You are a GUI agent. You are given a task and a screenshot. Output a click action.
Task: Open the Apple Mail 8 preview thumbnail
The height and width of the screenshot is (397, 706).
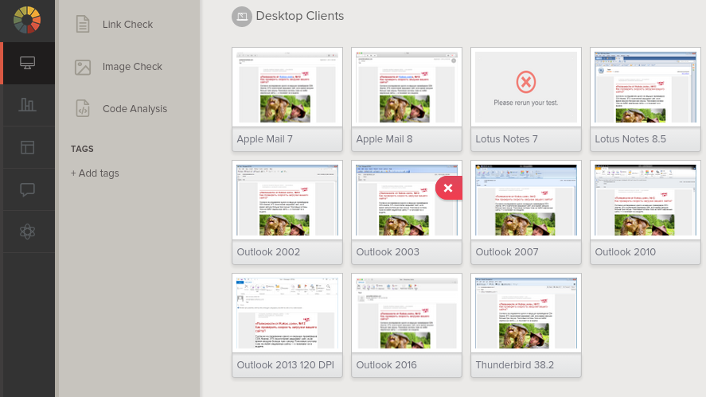[407, 87]
